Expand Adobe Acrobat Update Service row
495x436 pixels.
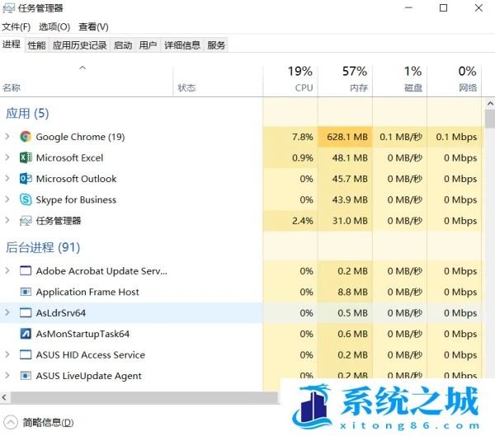click(x=7, y=270)
